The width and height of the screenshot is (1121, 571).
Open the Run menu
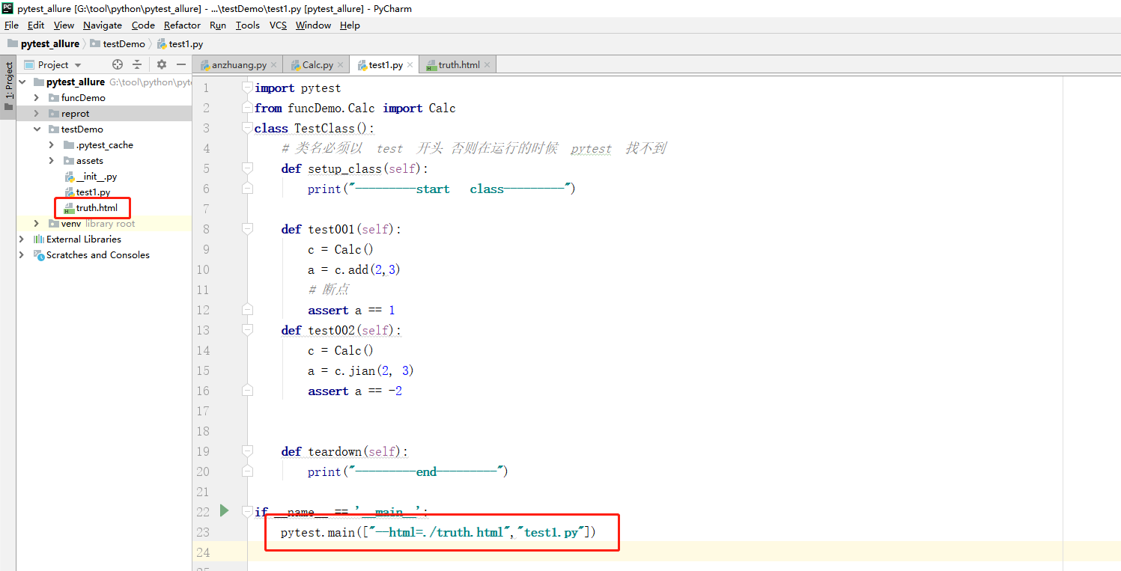coord(218,25)
